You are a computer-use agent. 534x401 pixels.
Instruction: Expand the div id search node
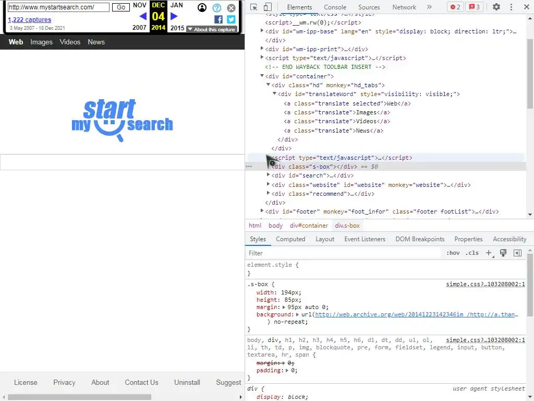pyautogui.click(x=268, y=175)
